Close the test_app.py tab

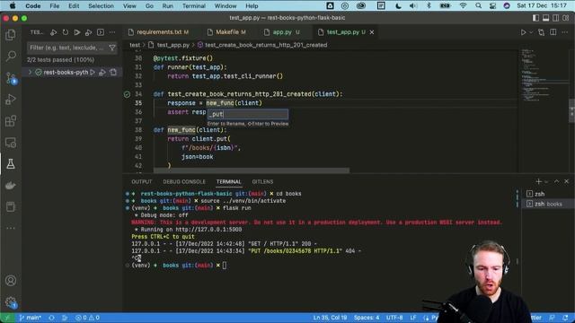coord(372,32)
